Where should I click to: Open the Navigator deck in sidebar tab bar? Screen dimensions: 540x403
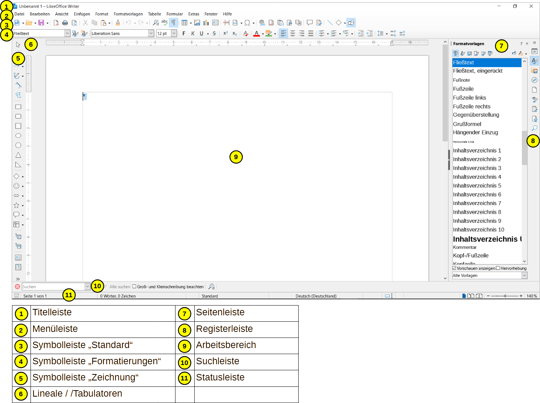(534, 80)
